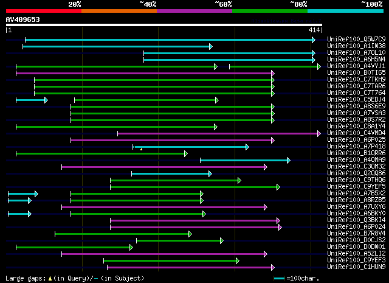
Task: Click the cyan 100char scale bar legend
Action: click(x=279, y=279)
